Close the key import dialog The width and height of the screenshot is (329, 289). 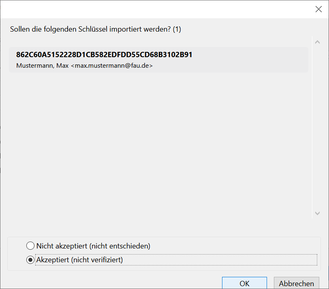pos(318,9)
